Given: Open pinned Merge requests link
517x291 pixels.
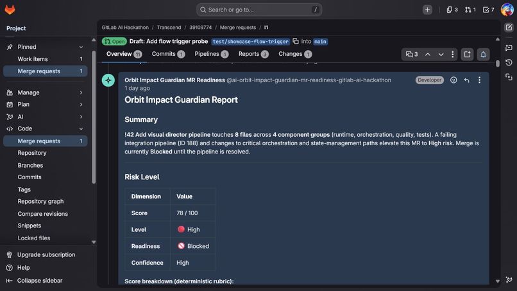Looking at the screenshot, I should point(46,71).
